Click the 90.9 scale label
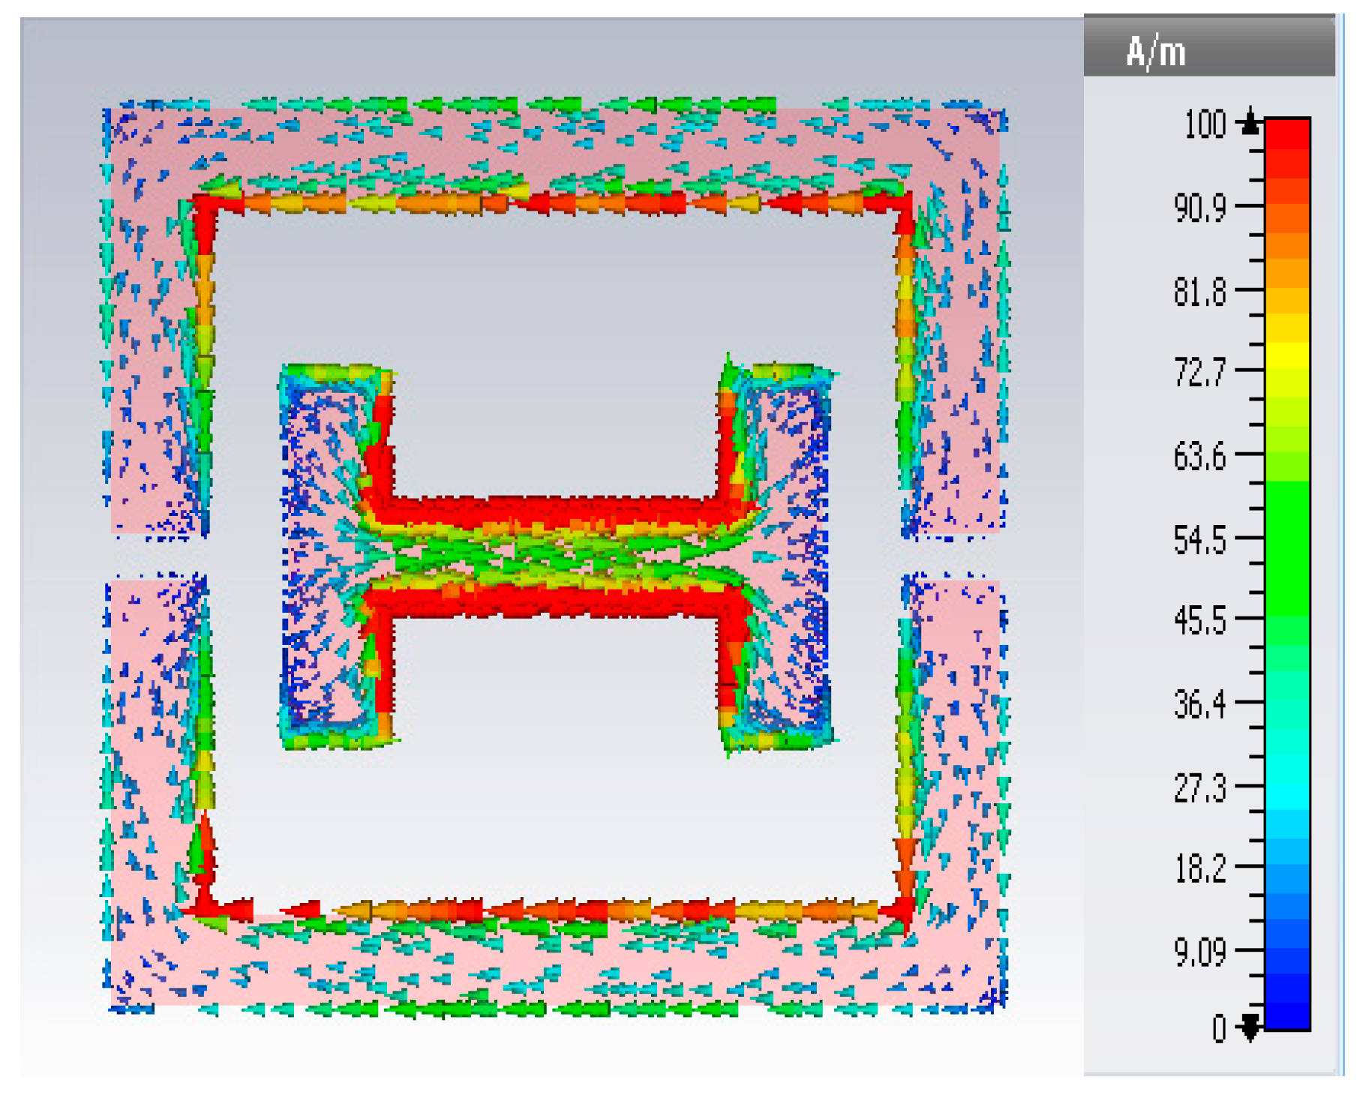 pyautogui.click(x=1200, y=207)
